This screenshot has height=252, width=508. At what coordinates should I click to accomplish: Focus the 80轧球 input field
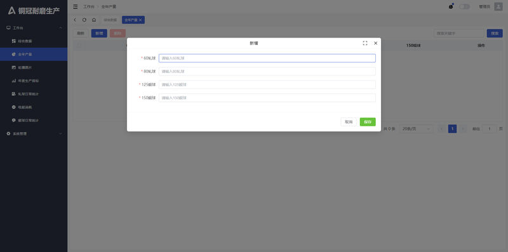pyautogui.click(x=267, y=71)
